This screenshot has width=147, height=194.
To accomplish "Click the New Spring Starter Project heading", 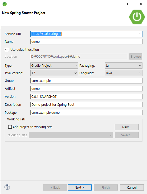I will (24, 13).
